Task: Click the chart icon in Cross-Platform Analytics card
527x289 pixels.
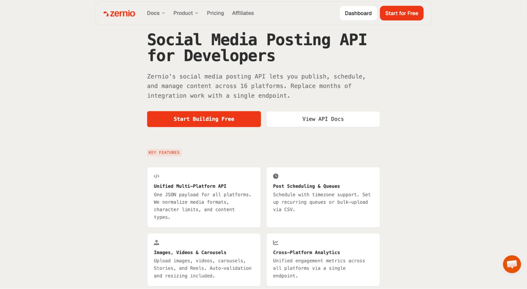Action: tap(276, 242)
